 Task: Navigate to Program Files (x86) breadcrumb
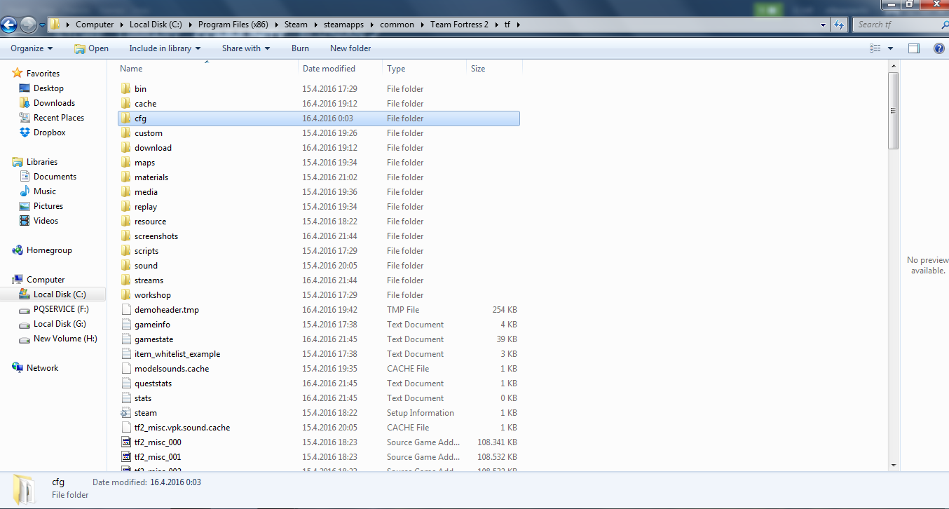233,25
